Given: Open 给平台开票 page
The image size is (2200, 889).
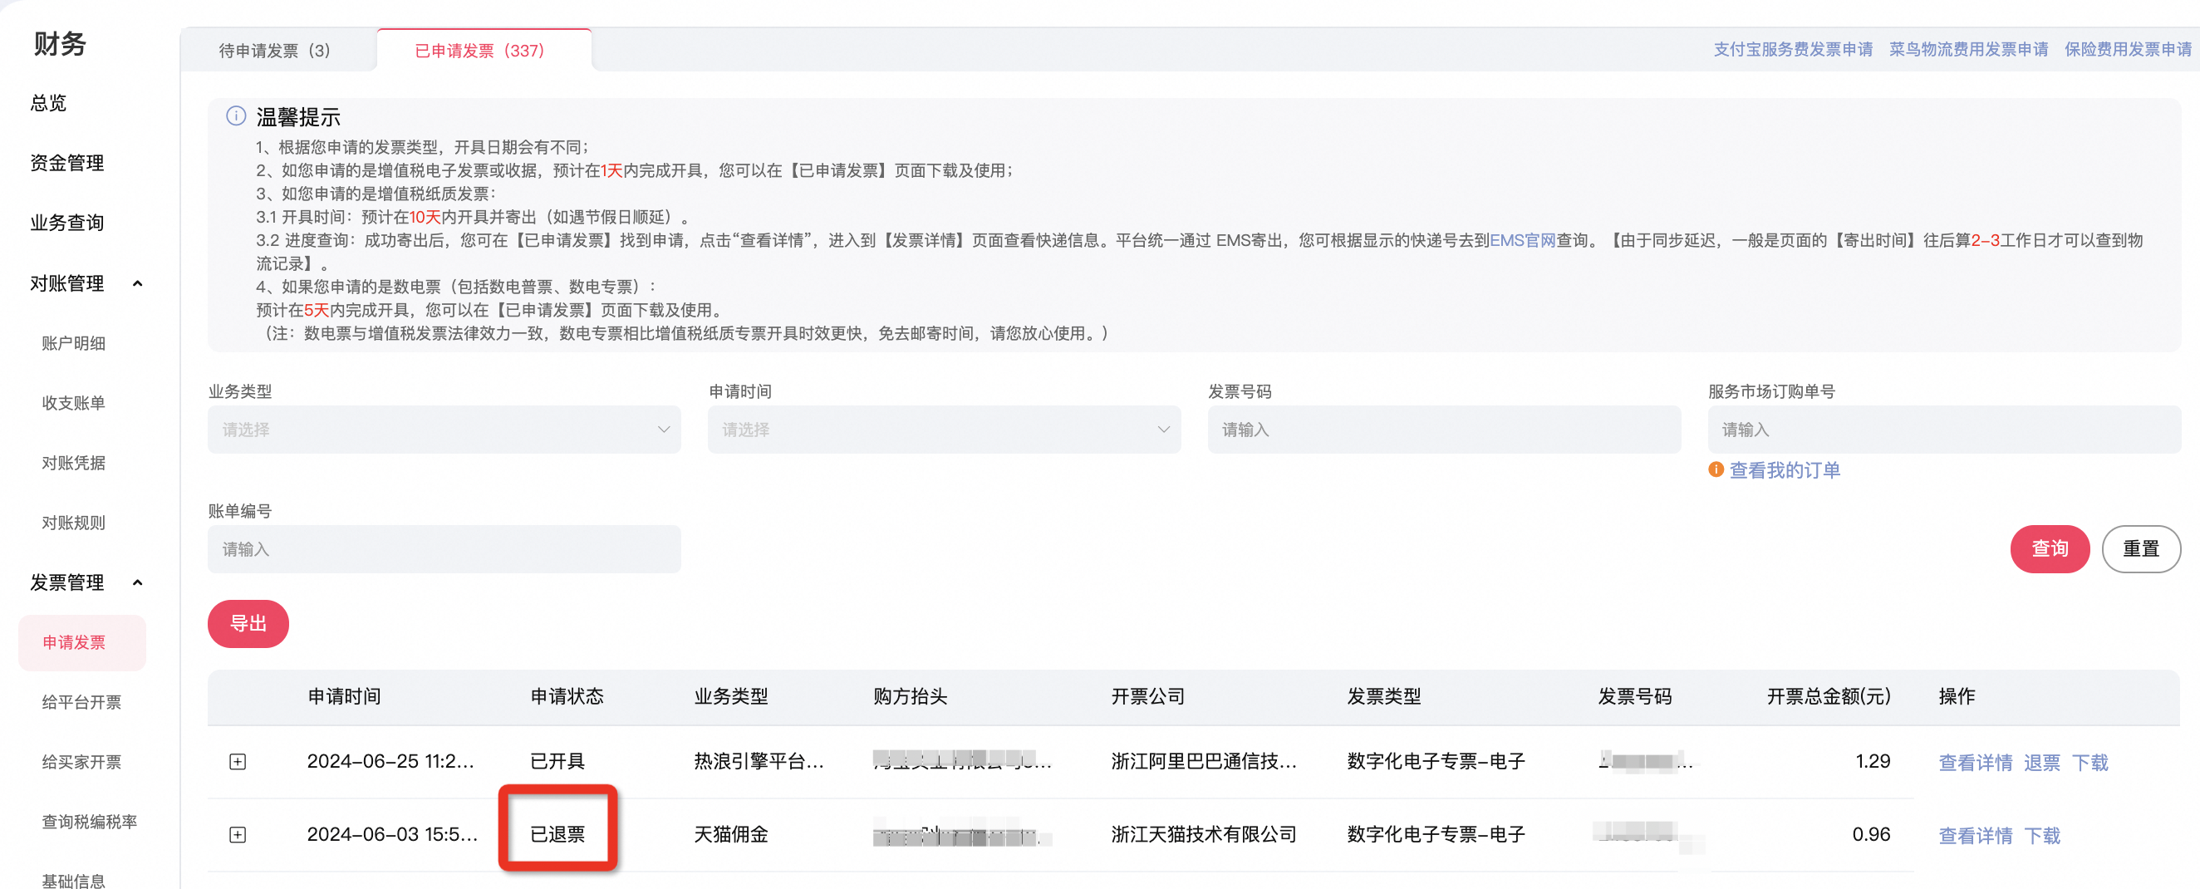Looking at the screenshot, I should pos(81,702).
